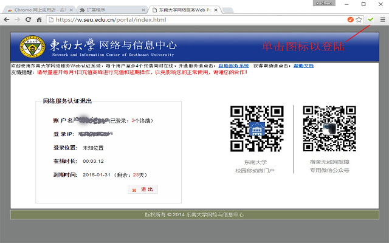Click the browser Forward arrow
Screen dimensions: 389x243
point(18,19)
